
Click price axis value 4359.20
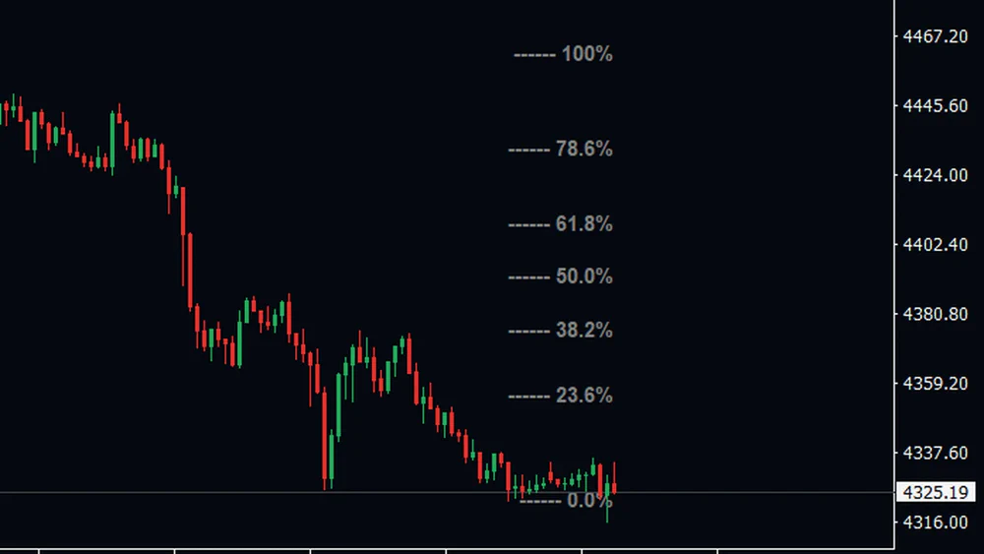[935, 384]
